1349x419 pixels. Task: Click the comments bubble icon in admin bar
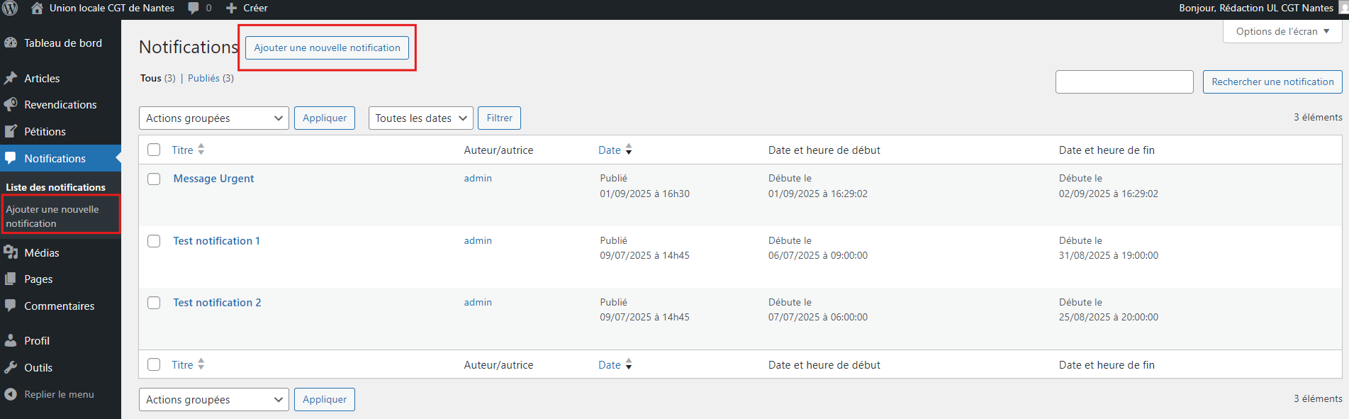194,9
